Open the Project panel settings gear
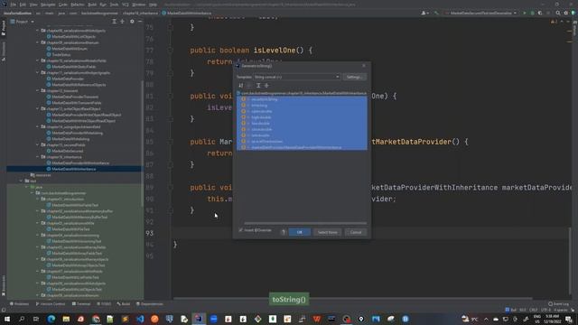578x325 pixels. click(x=132, y=22)
